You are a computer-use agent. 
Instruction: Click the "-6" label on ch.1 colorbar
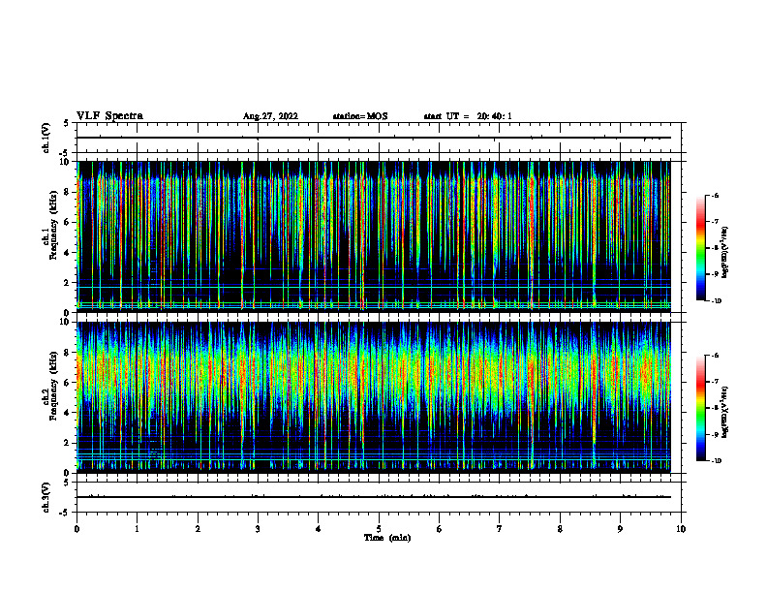(x=715, y=195)
